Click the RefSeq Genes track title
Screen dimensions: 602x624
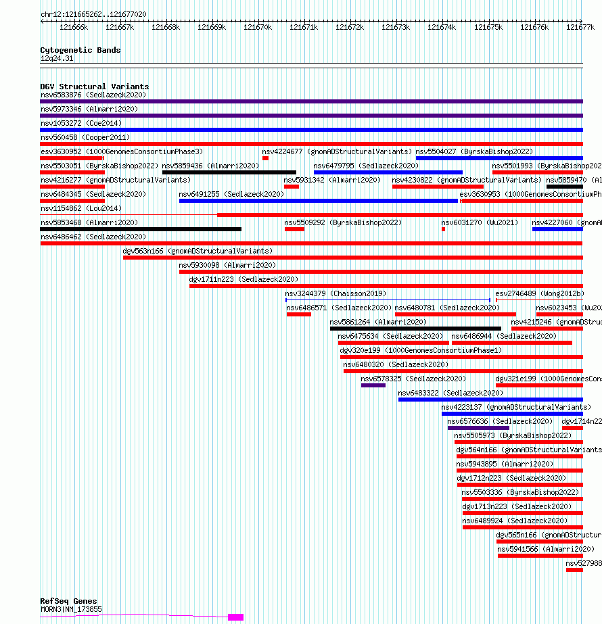(x=68, y=601)
